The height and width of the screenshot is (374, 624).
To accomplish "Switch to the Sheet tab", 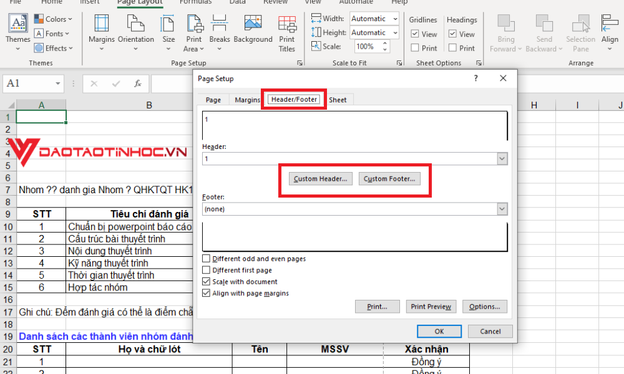I will point(338,100).
